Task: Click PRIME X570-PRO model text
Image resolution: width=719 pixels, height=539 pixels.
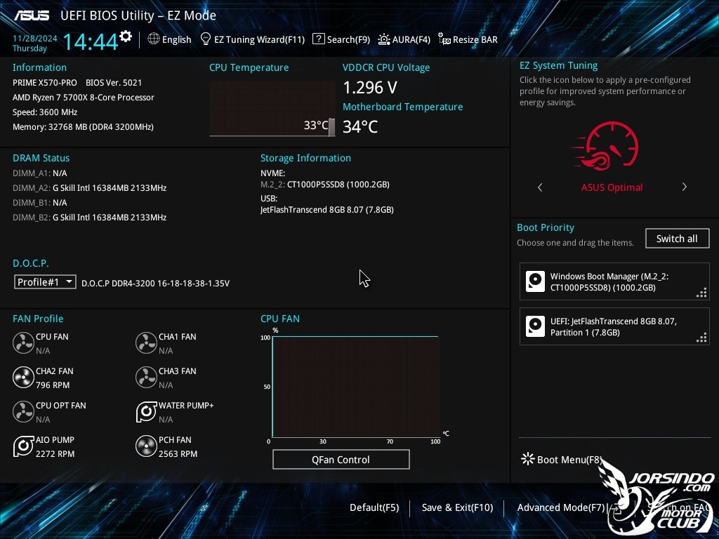Action: (45, 83)
